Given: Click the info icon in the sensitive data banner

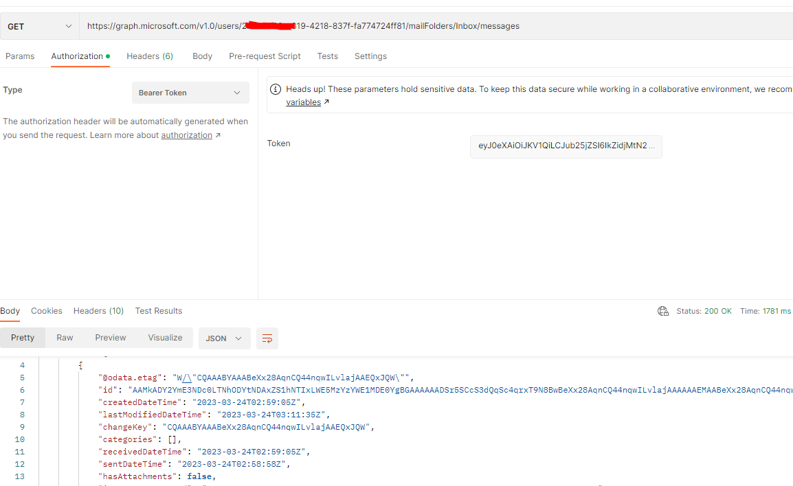Looking at the screenshot, I should tap(276, 89).
